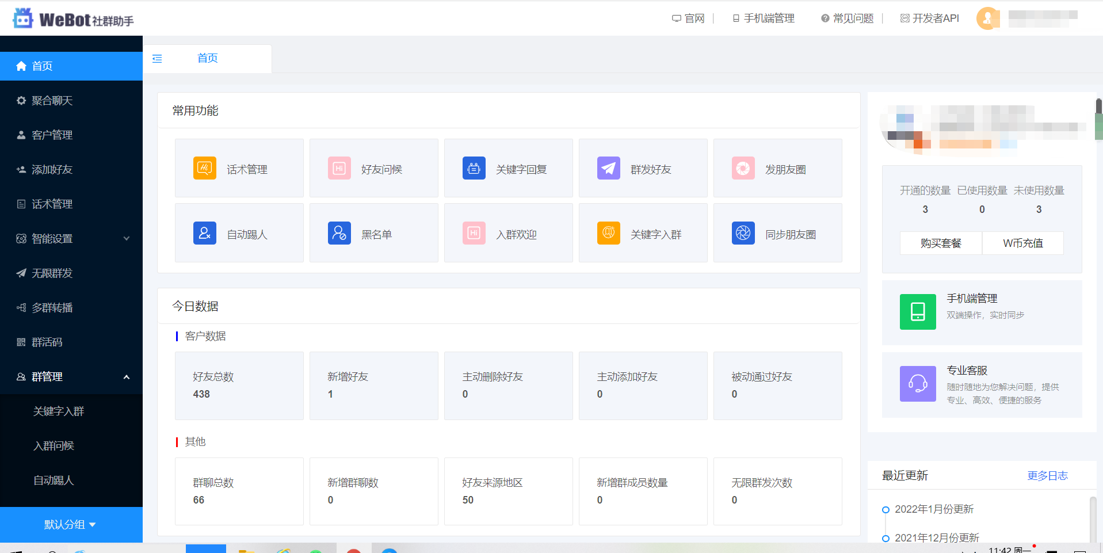Click the 主动添加好友 data card
Viewport: 1103px width, 553px height.
point(643,386)
